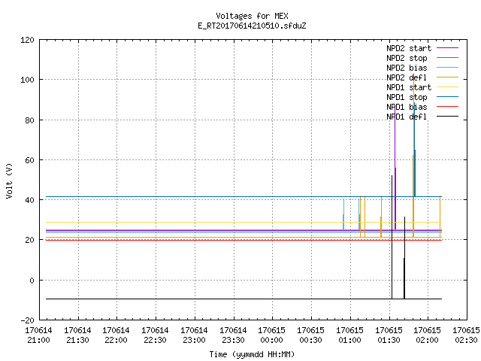
Task: Click the 170614 22:00 x-axis label
Action: (116, 335)
